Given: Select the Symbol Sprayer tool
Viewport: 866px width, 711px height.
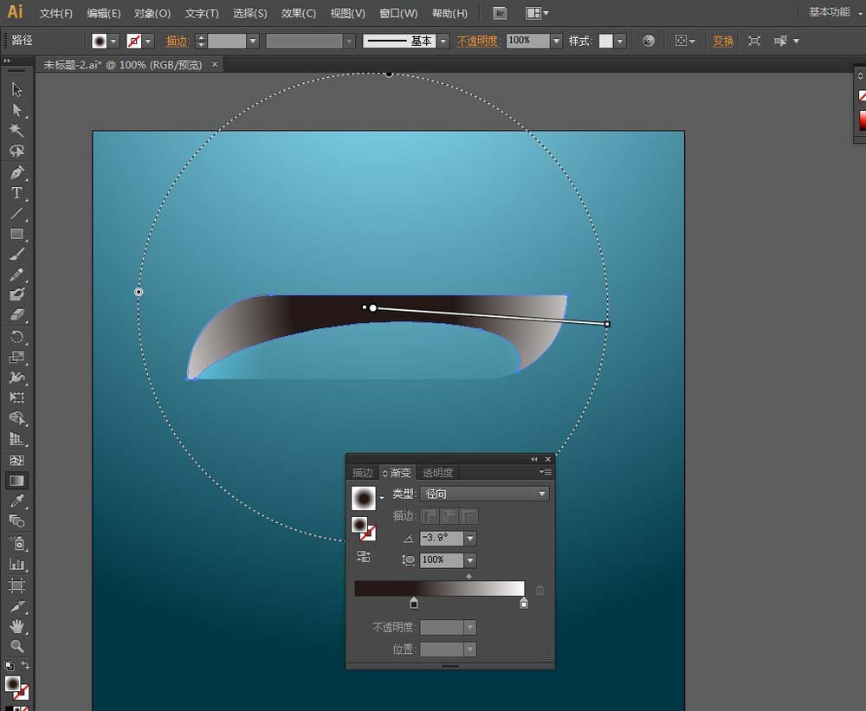Looking at the screenshot, I should [16, 544].
